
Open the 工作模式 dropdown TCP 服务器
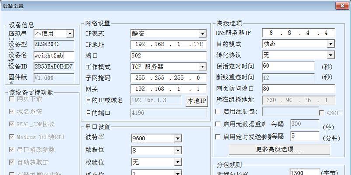[x=168, y=67]
